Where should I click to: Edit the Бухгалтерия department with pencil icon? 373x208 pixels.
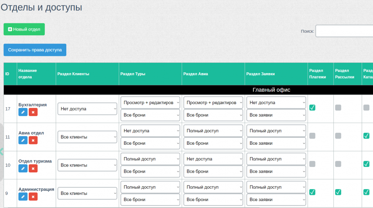click(23, 112)
